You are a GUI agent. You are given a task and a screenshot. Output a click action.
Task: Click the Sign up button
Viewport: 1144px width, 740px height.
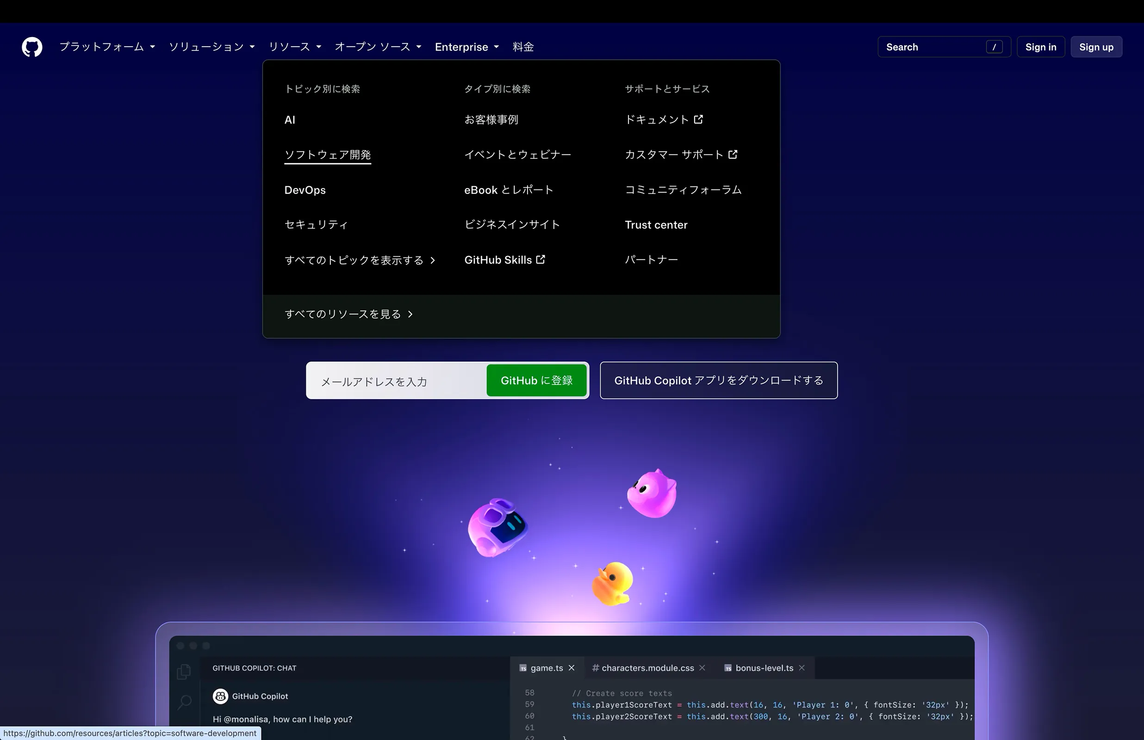click(1096, 47)
